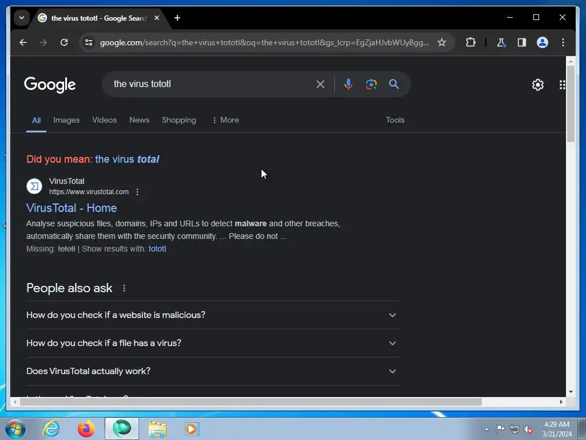Go back to the previous page
Screen dimensions: 586x440
23,42
